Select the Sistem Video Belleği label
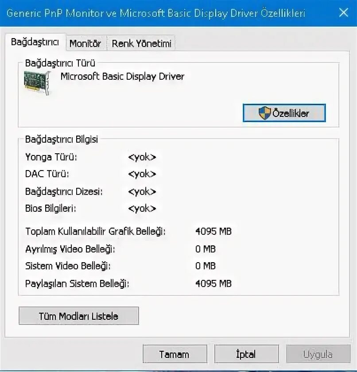 pyautogui.click(x=68, y=266)
